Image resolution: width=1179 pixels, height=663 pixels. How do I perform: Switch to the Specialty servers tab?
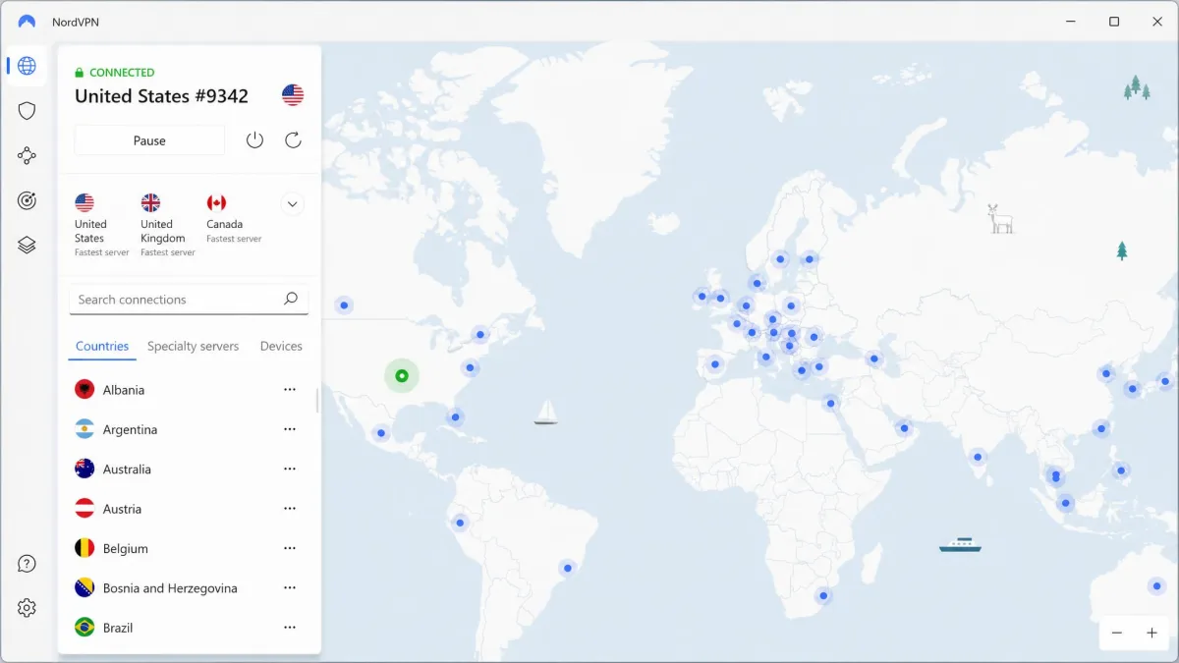(193, 347)
